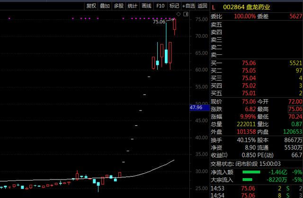Screen dimensions: 303x198
Task: Click the 外盘 value 101358
Action: [x=246, y=132]
